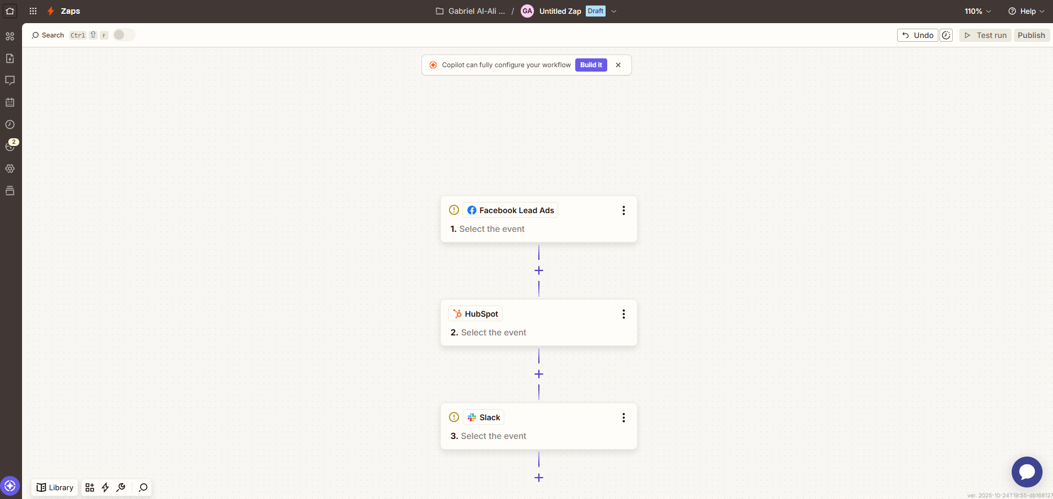Viewport: 1053px width, 499px height.
Task: Dismiss the Copilot workflow banner
Action: pos(618,64)
